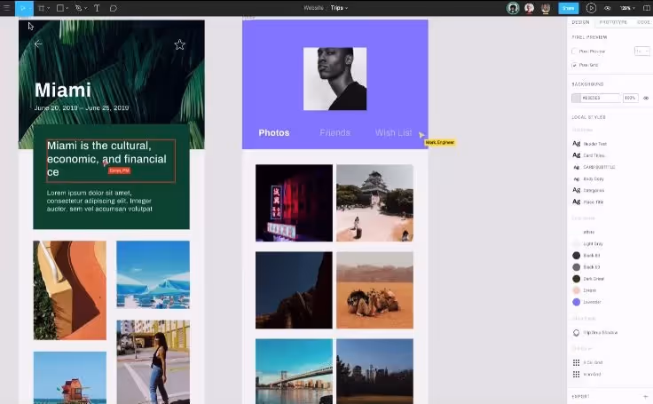Select the Lorem ipsum body text block
Screen dimensions: 653x404
coord(99,201)
